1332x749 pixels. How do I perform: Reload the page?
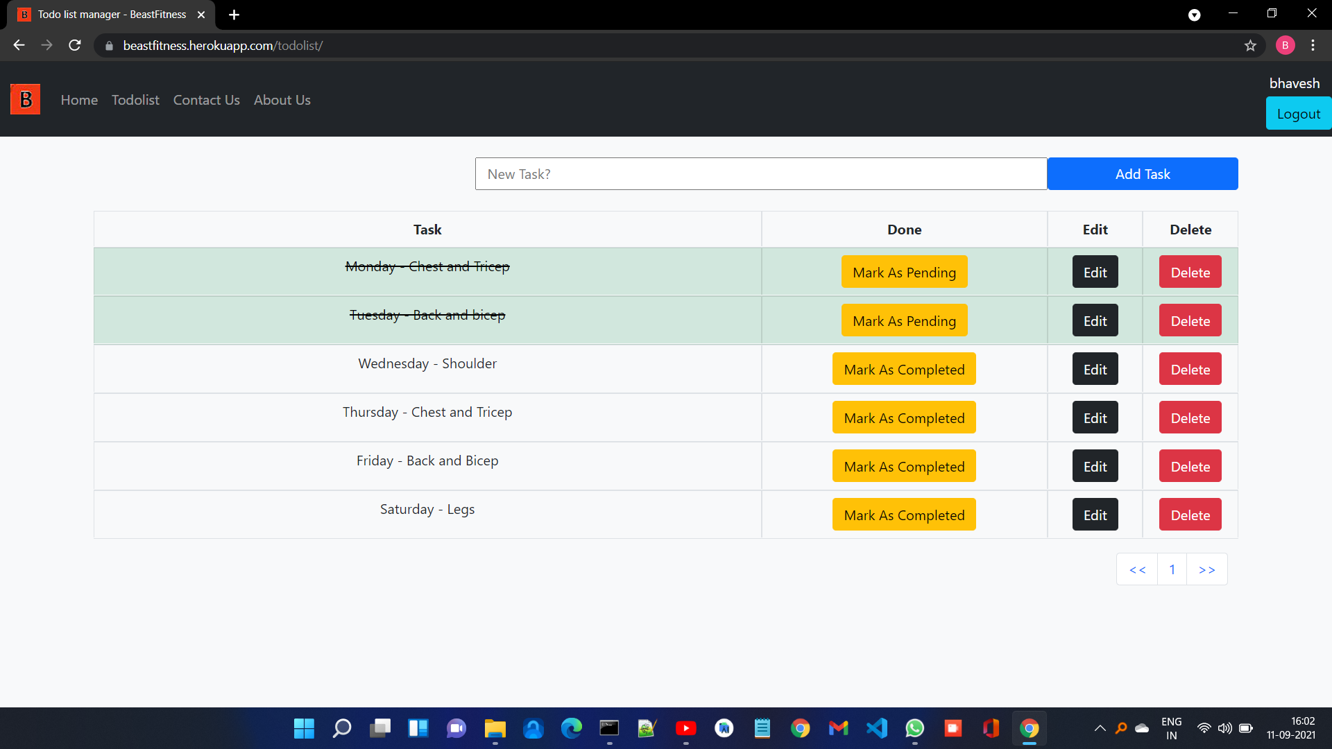(x=74, y=45)
